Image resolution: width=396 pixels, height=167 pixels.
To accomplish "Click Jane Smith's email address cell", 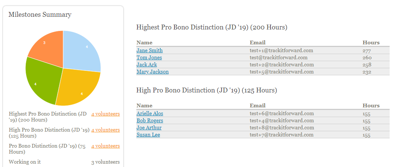I will [281, 50].
